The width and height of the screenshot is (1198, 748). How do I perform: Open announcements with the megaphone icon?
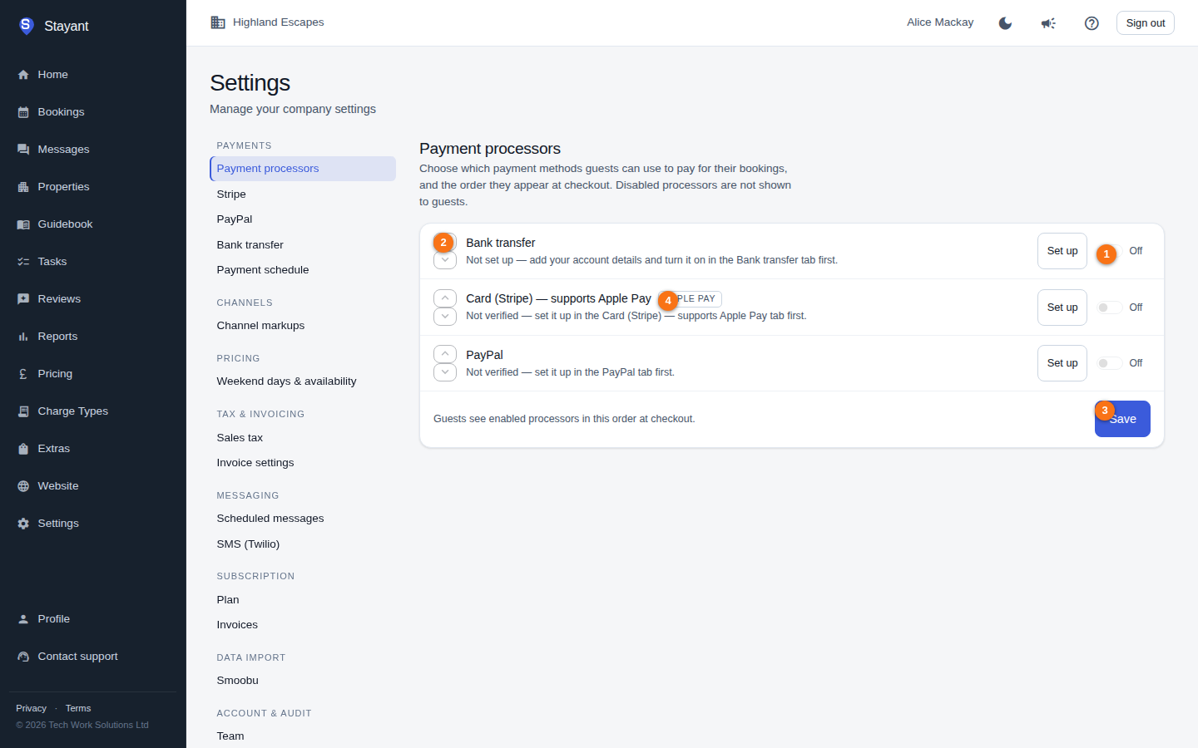pos(1048,23)
